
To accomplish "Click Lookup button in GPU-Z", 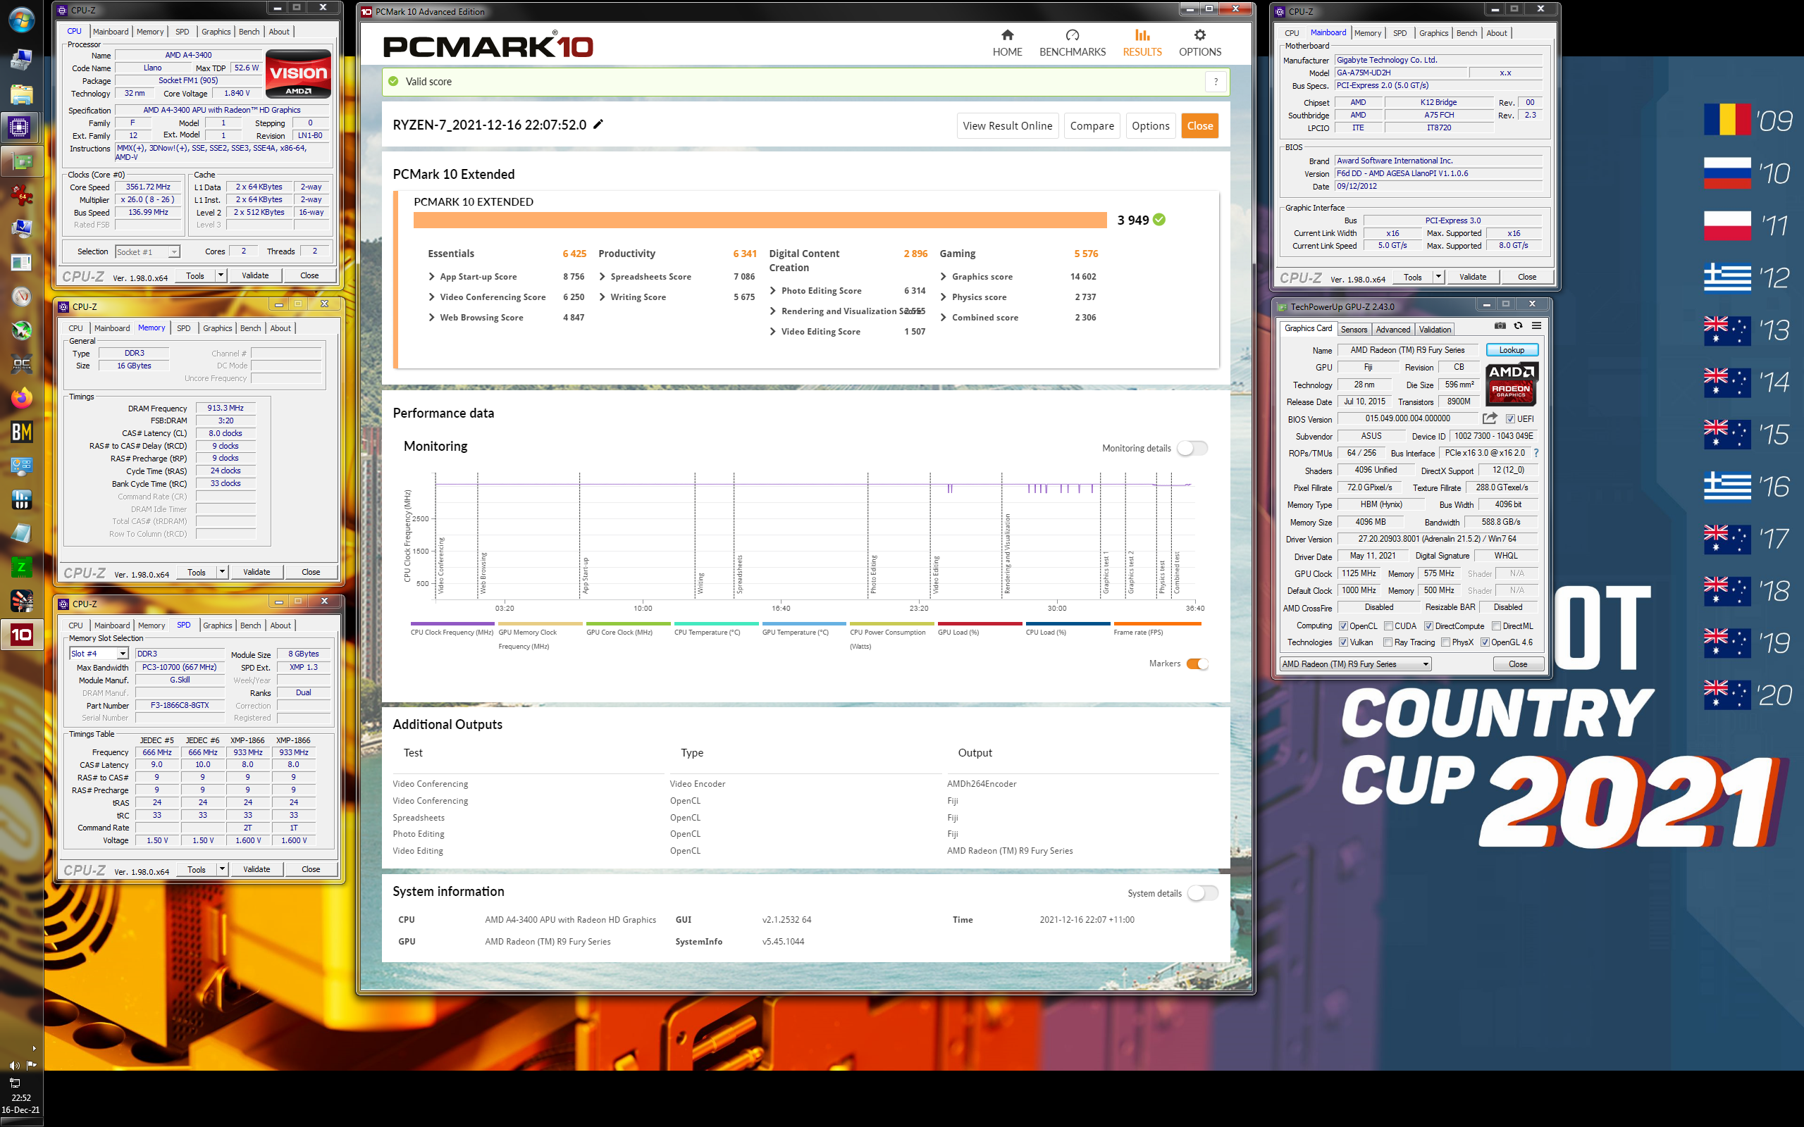I will click(x=1512, y=349).
